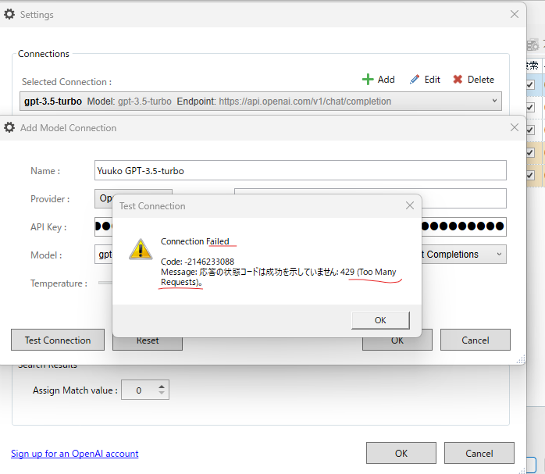Click the pencil Edit connection icon
The height and width of the screenshot is (474, 545).
pyautogui.click(x=415, y=80)
